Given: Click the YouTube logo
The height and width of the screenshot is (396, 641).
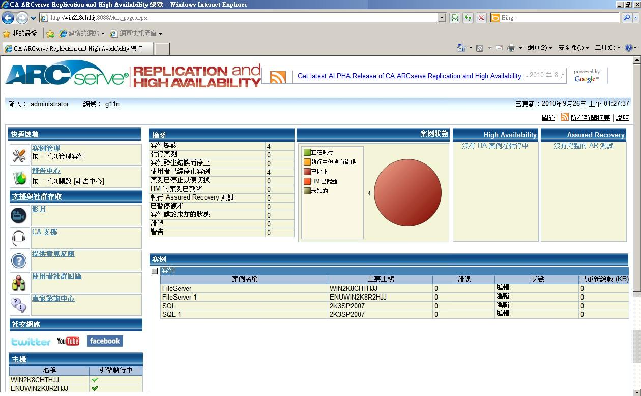Looking at the screenshot, I should [x=68, y=341].
